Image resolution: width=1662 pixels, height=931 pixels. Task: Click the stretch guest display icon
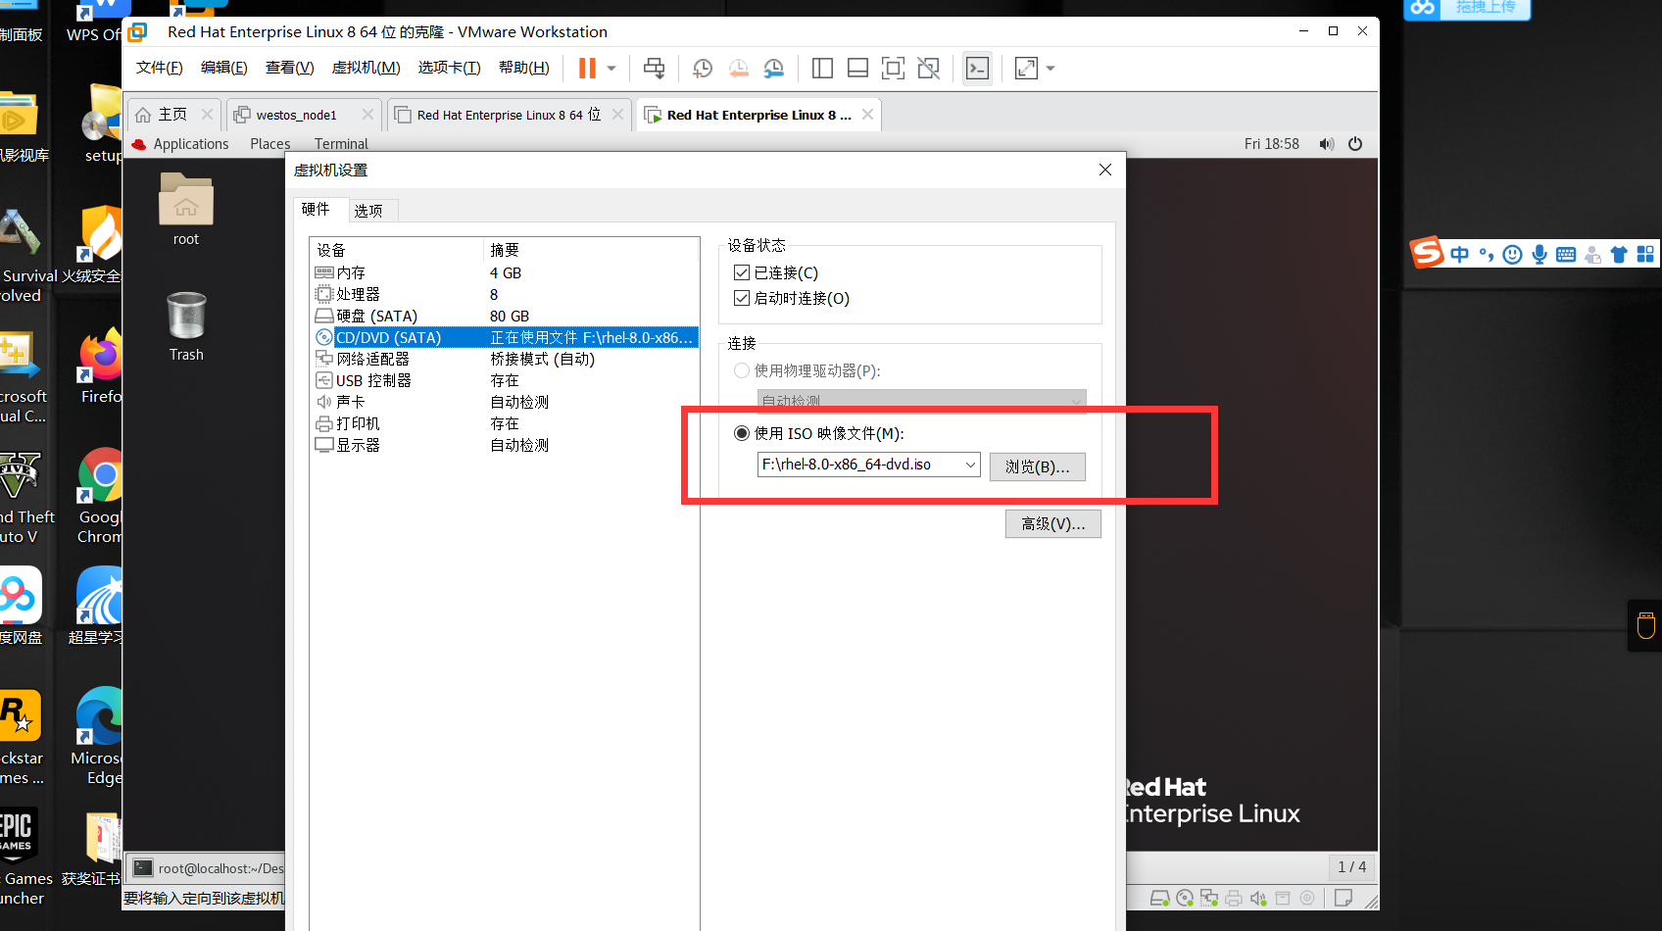pos(1026,68)
